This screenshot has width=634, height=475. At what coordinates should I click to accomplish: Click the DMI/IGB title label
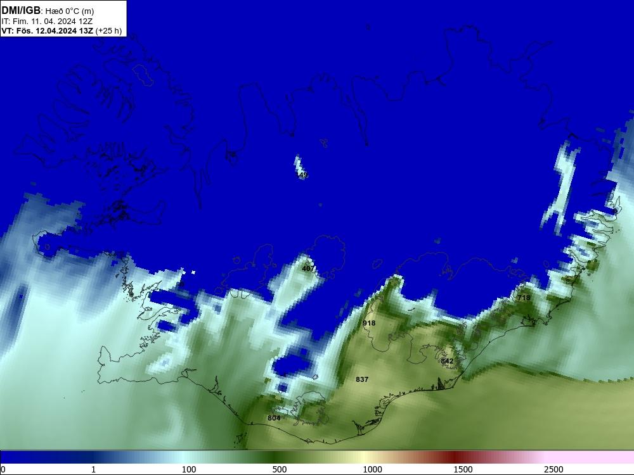pyautogui.click(x=21, y=11)
